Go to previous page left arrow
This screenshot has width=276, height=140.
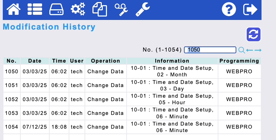[250, 50]
